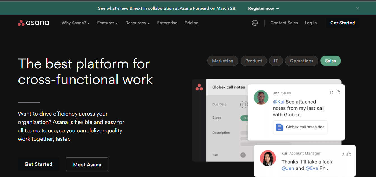Screen dimensions: 376x177
Task: Open the language globe selector
Action: [x=255, y=23]
